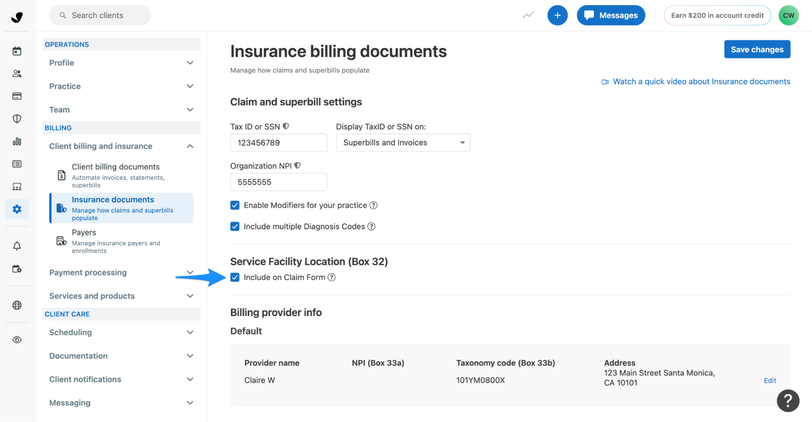Uncheck Enable Modifiers for your practice
Screen dimensions: 812x422
pyautogui.click(x=235, y=205)
